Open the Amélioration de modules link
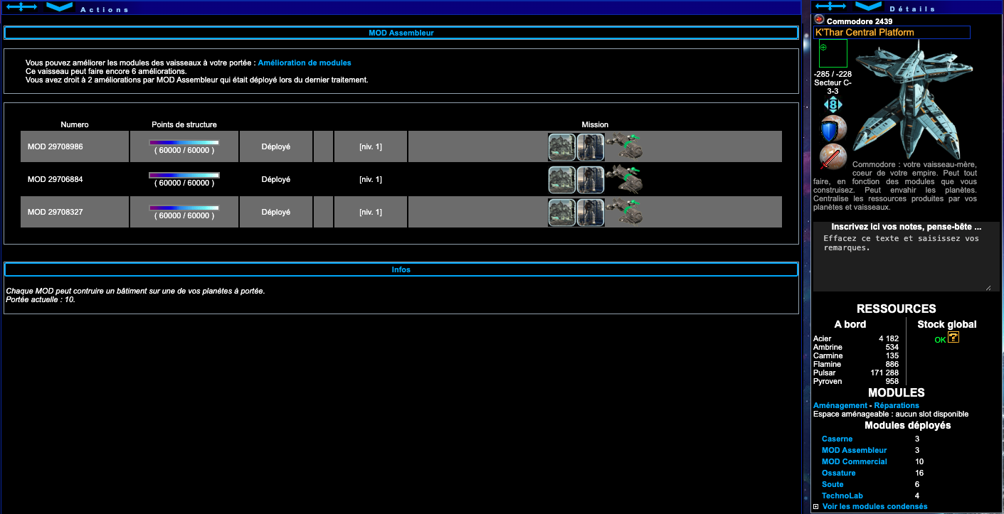Viewport: 1004px width, 514px height. click(305, 63)
